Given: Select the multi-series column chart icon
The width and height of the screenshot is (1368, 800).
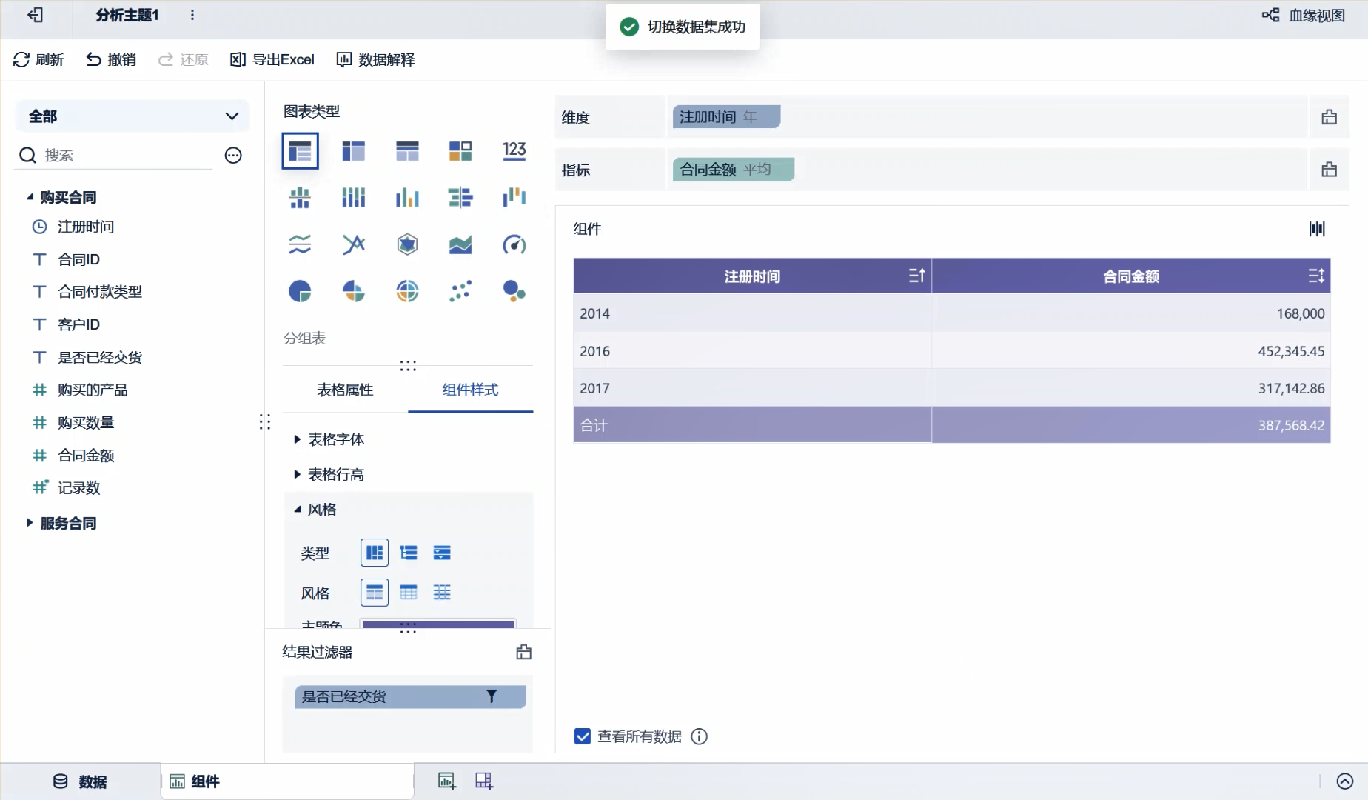Looking at the screenshot, I should (407, 198).
